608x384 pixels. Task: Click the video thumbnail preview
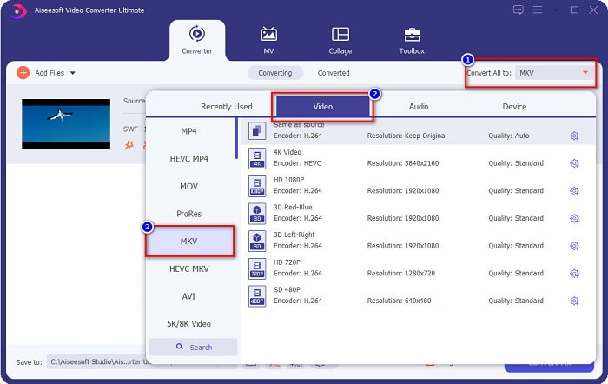(x=66, y=123)
